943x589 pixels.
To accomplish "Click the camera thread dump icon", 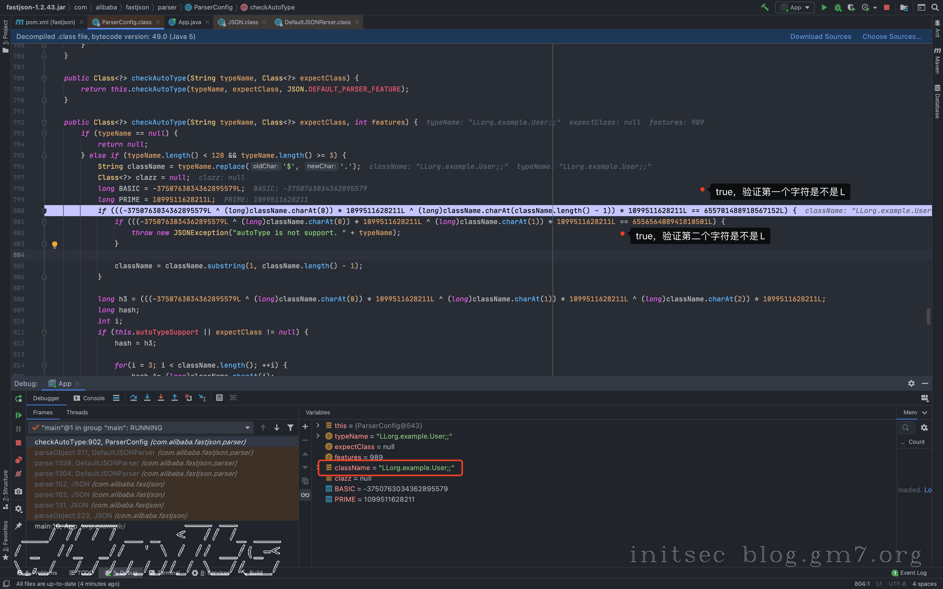I will coord(18,492).
